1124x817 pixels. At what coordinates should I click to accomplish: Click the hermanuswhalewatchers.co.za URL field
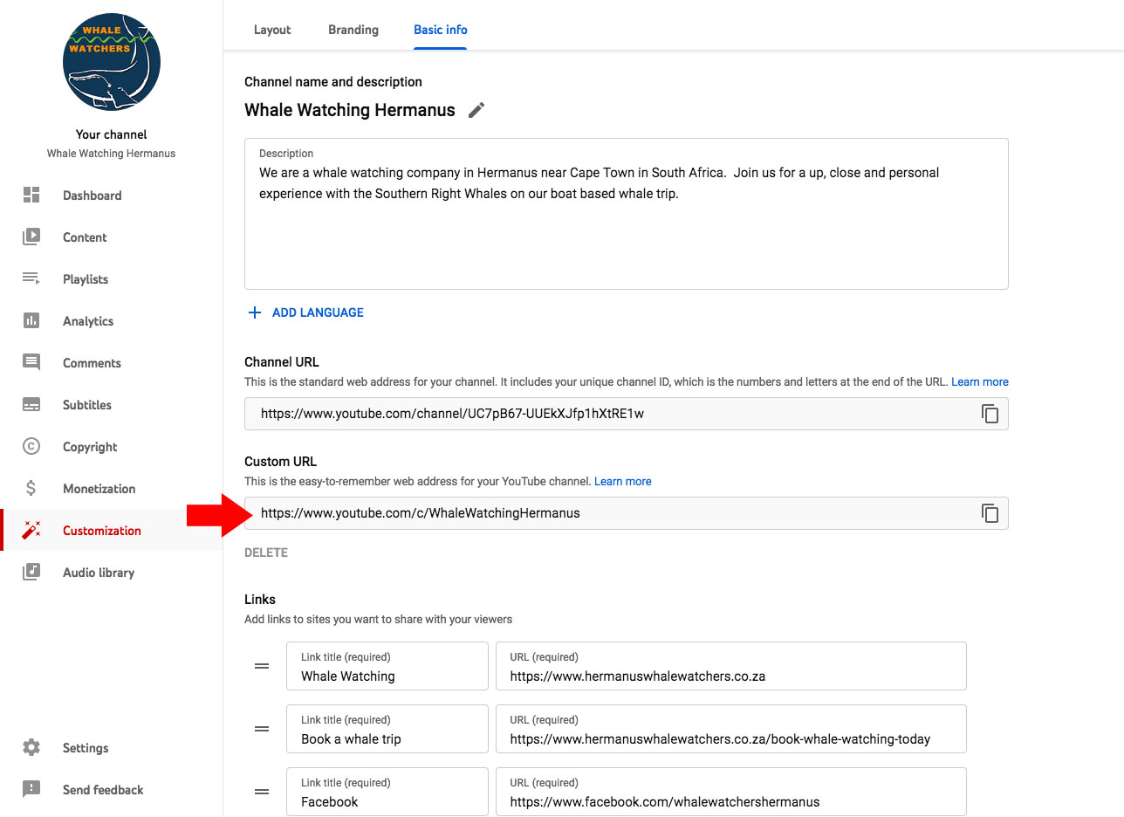tap(731, 666)
